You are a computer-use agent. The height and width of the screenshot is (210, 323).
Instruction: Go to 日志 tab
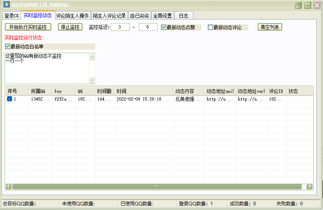(x=183, y=16)
